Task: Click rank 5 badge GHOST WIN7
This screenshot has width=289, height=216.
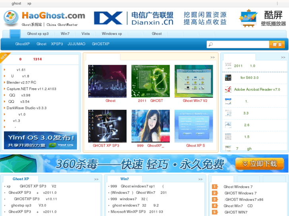Action: click(x=215, y=212)
